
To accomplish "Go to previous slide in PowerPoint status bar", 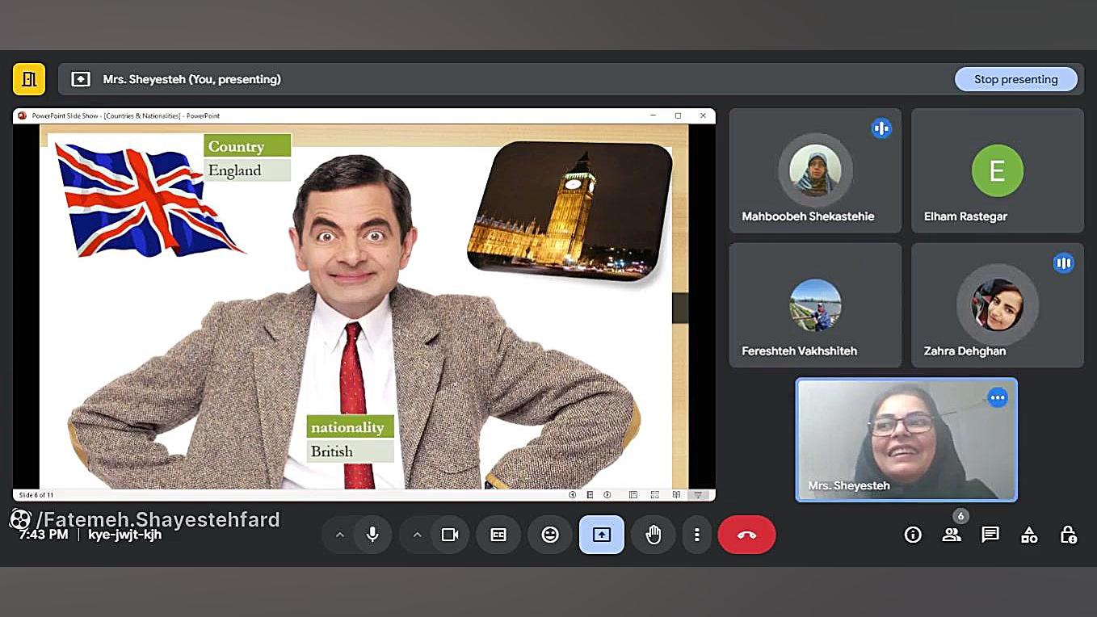I will coord(573,495).
